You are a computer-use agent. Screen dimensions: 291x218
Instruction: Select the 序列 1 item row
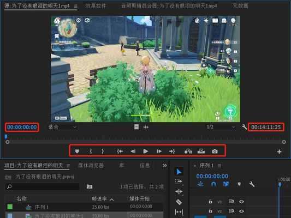coord(84,207)
